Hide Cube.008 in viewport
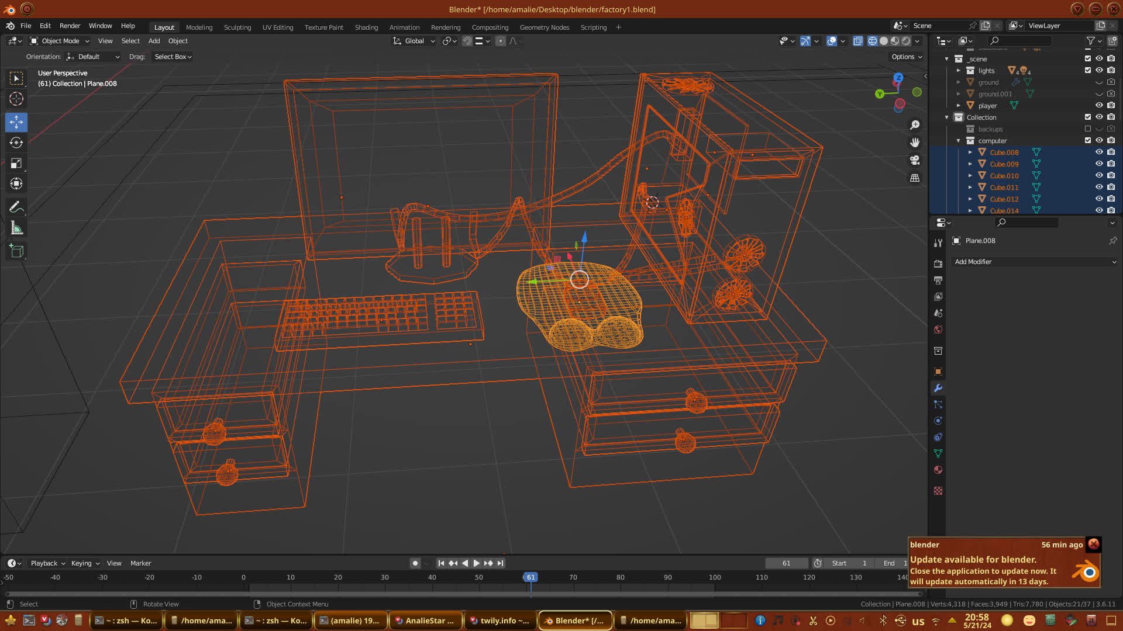Screen dimensions: 1123x631 [1099, 152]
